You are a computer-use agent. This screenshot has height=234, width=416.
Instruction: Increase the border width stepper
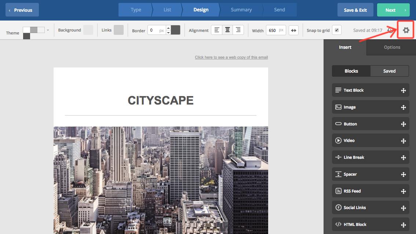click(168, 28)
